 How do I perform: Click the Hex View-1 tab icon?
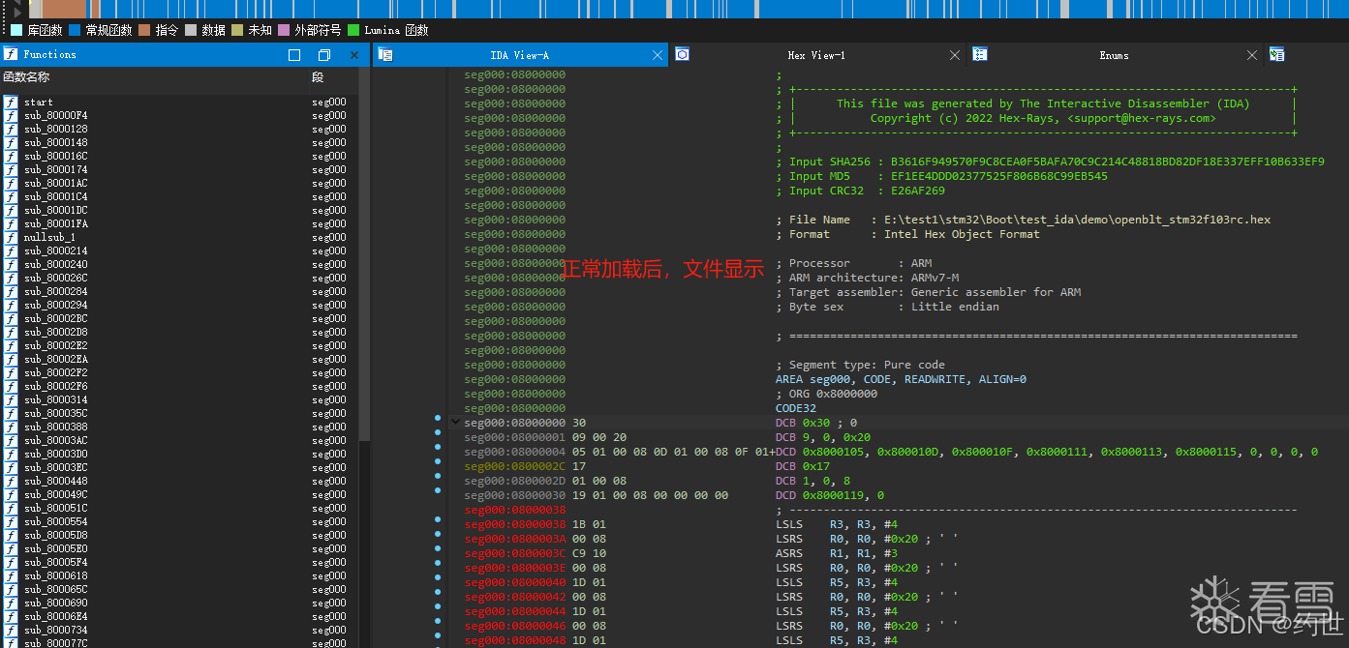(x=682, y=55)
